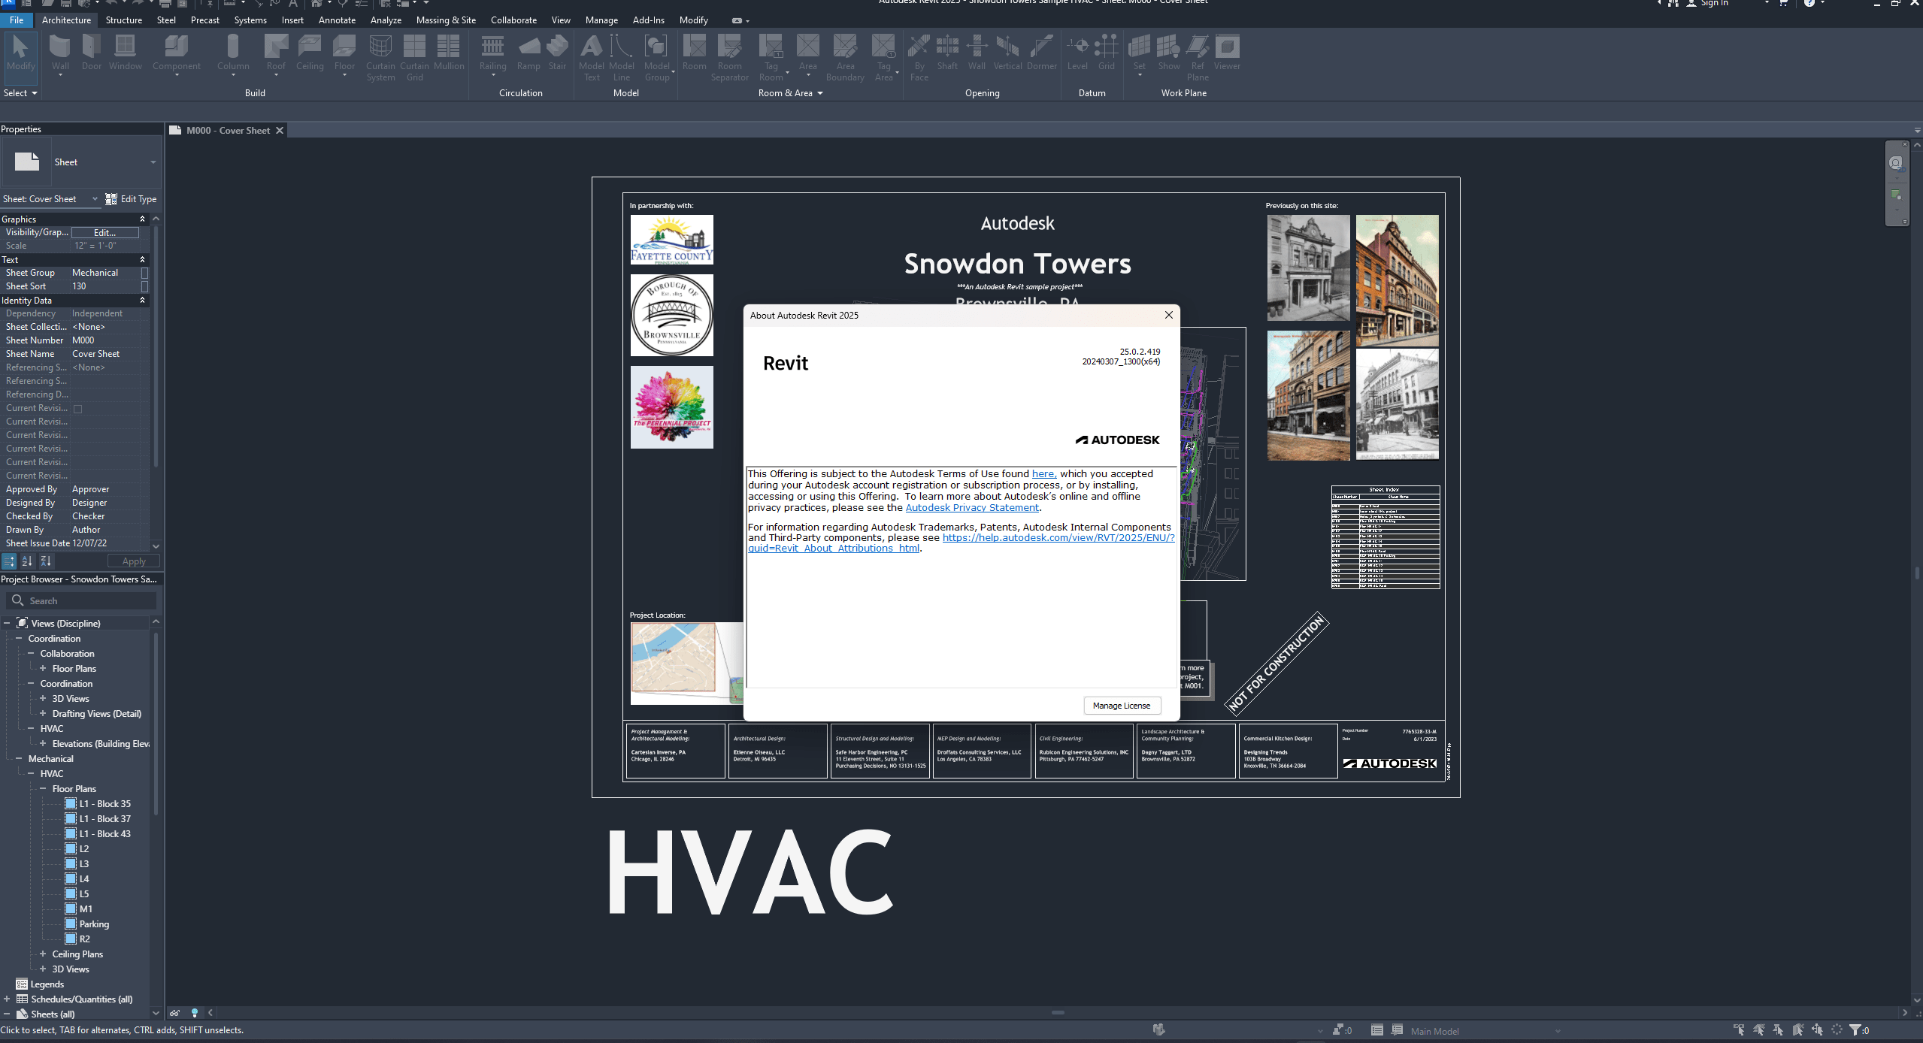1923x1043 pixels.
Task: Switch to the Collaborate ribbon tab
Action: coord(513,20)
